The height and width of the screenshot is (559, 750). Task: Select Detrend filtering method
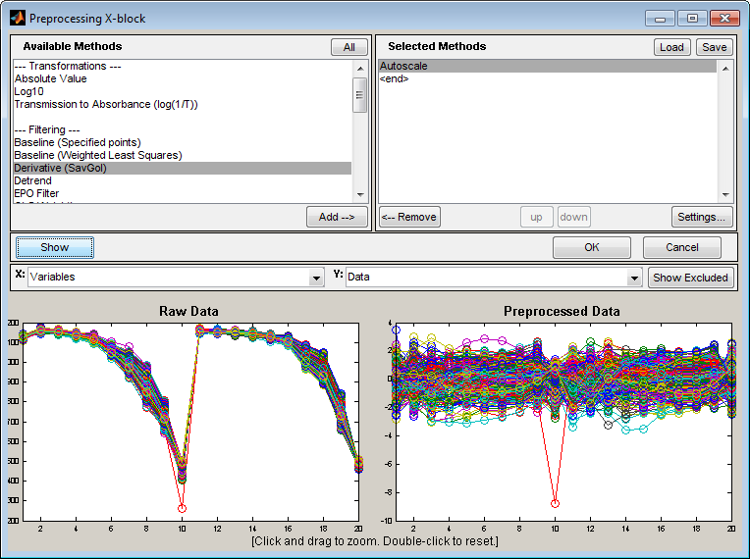click(x=33, y=180)
